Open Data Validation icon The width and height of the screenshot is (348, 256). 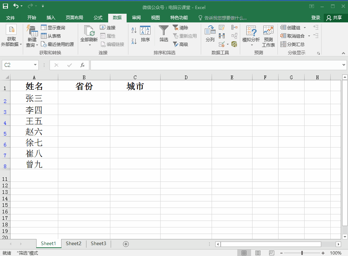(221, 44)
